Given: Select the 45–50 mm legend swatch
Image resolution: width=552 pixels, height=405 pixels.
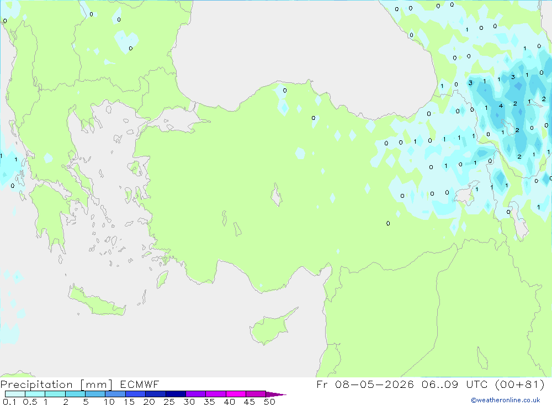Looking at the screenshot, I should click(x=256, y=394).
